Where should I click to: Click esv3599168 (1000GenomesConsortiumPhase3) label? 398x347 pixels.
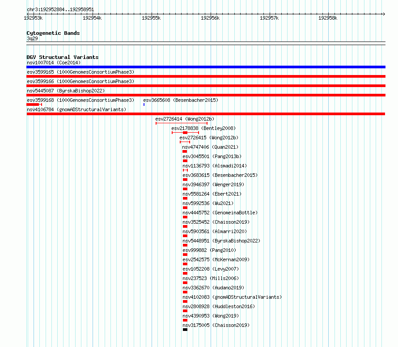point(80,100)
